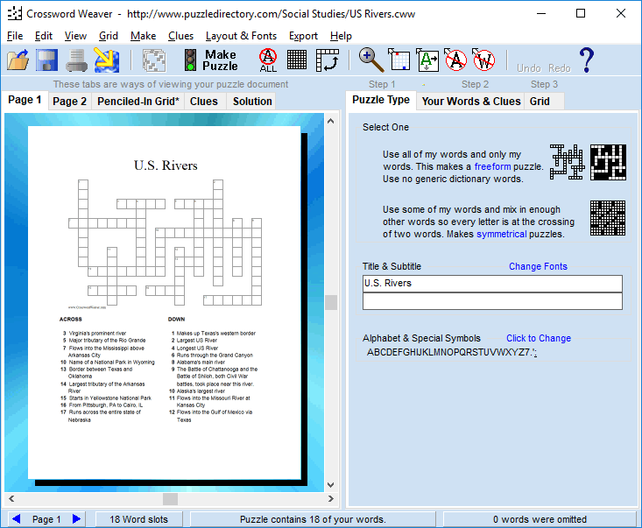Click the grid pattern toolbar icon
The image size is (642, 528).
[x=297, y=60]
